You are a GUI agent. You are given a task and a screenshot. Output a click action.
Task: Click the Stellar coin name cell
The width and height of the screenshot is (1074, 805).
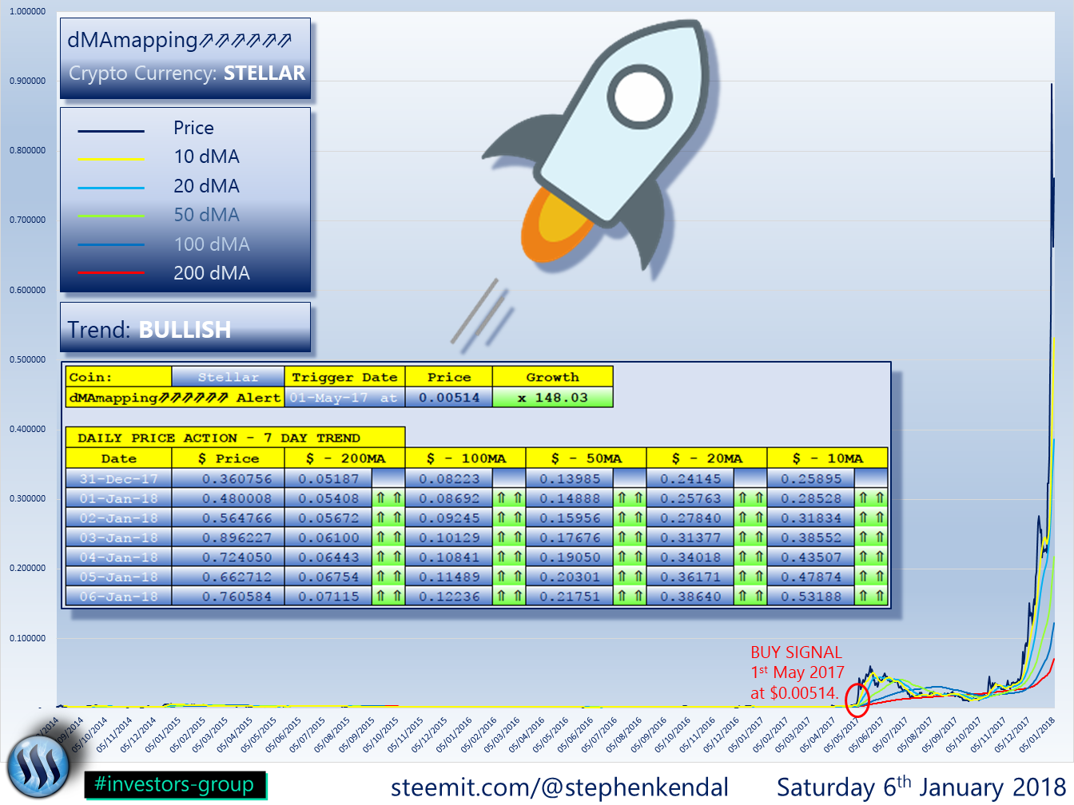(x=228, y=377)
